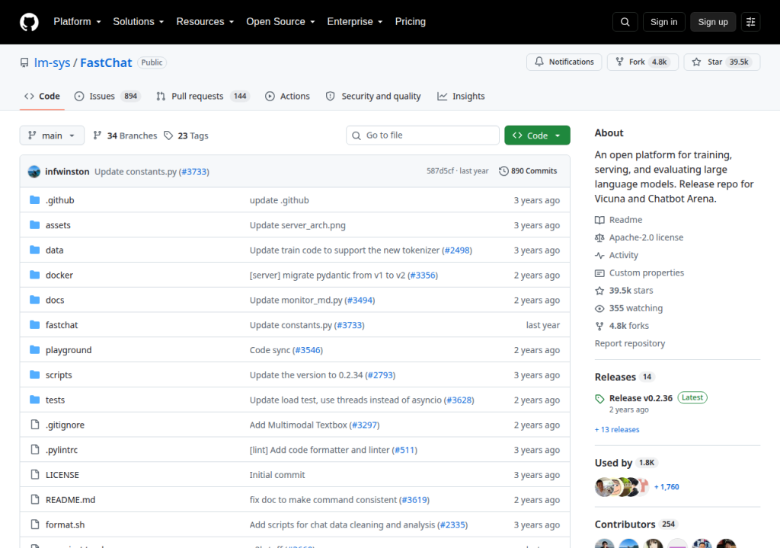The image size is (780, 548).
Task: Click the tests folder icon
Action: click(x=34, y=400)
